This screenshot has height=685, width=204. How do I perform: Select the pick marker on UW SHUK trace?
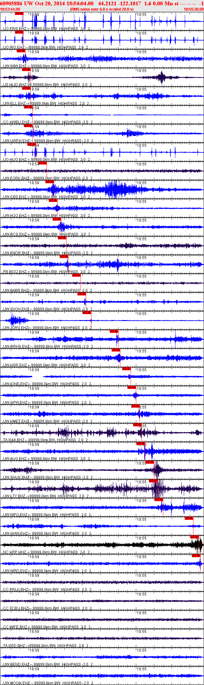point(150,462)
